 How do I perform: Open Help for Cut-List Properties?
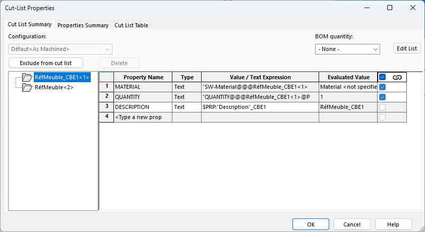pos(393,224)
